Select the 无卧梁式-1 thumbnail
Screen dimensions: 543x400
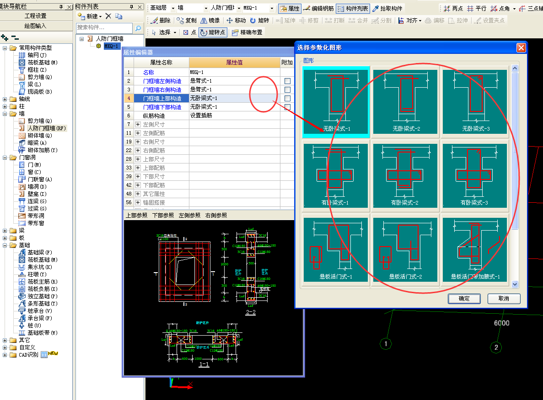(x=336, y=102)
